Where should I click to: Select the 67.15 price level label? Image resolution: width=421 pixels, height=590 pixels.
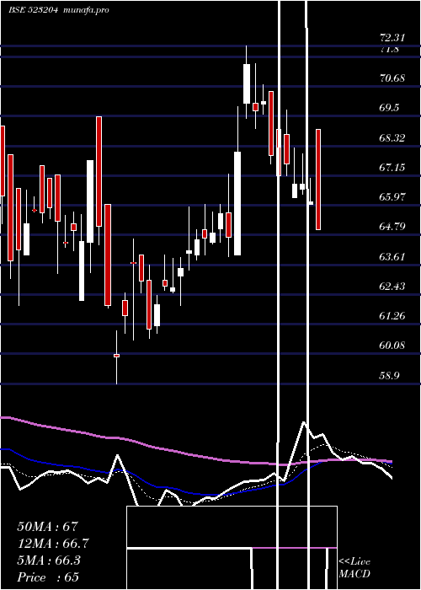(392, 167)
